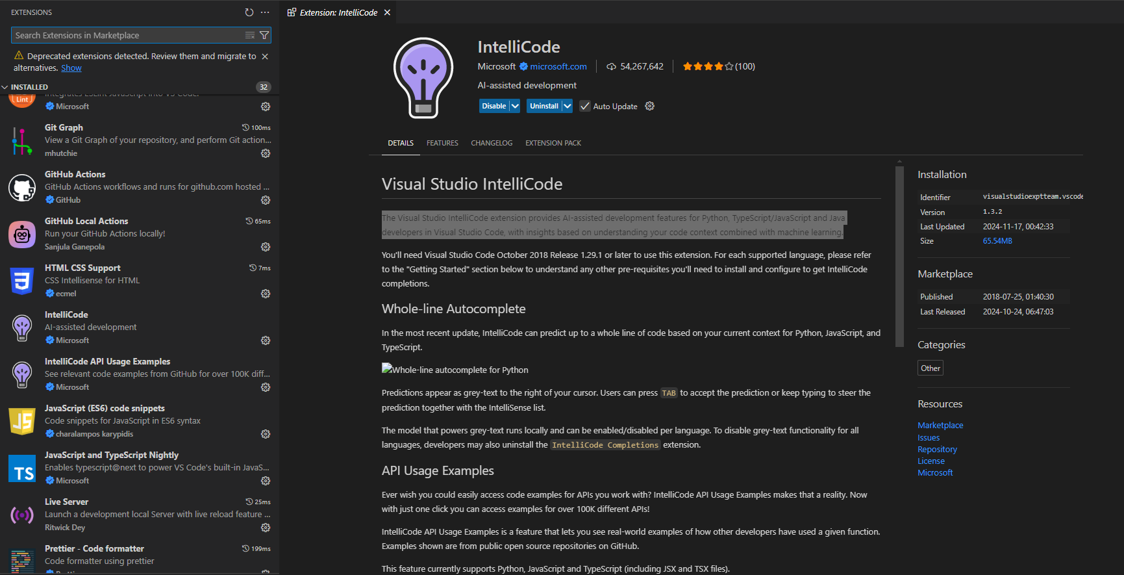The image size is (1124, 575).
Task: Select the Extension: IntelliCode editor tab
Action: click(x=339, y=12)
